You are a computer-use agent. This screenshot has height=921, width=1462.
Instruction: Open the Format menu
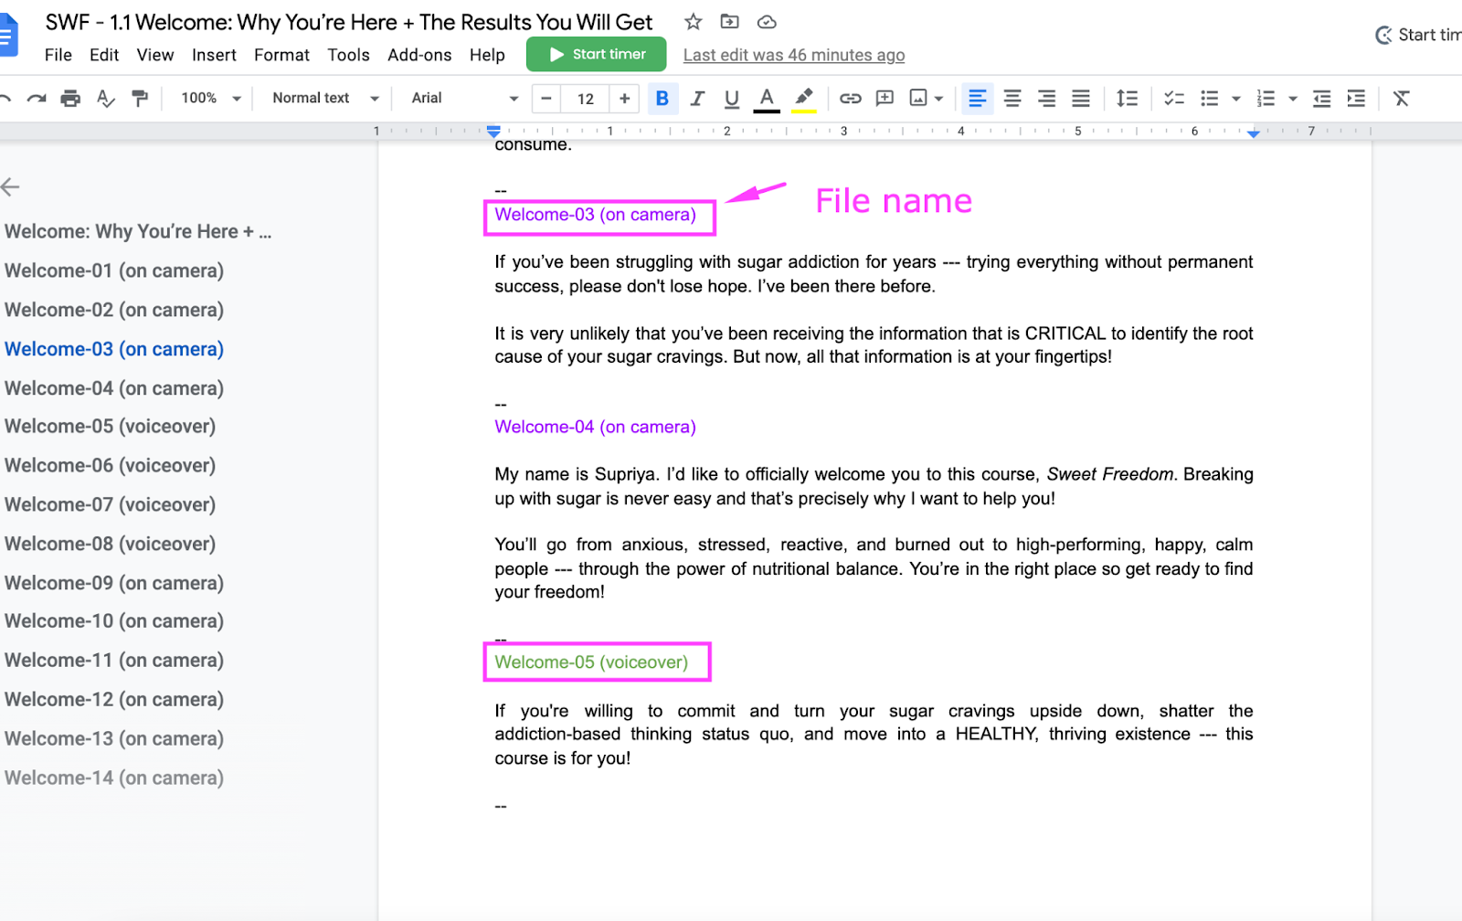[281, 55]
